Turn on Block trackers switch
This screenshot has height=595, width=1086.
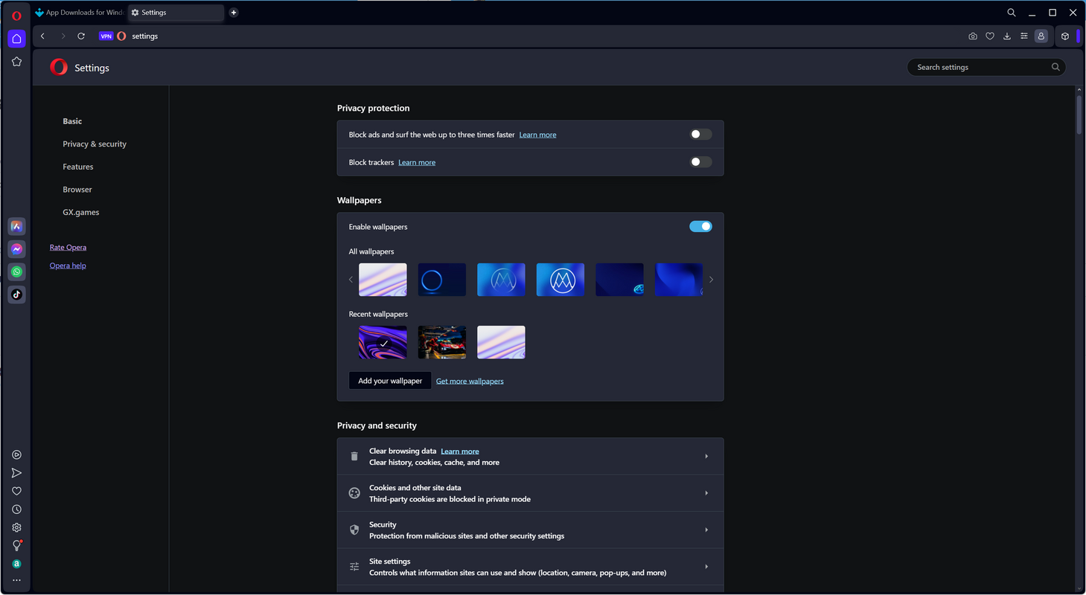700,162
